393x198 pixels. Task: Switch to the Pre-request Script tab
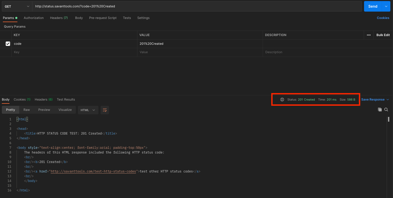(x=103, y=18)
